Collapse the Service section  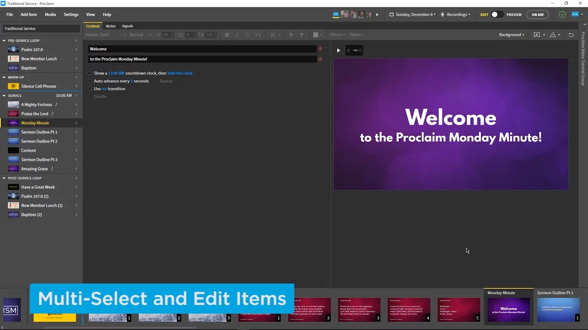4,95
